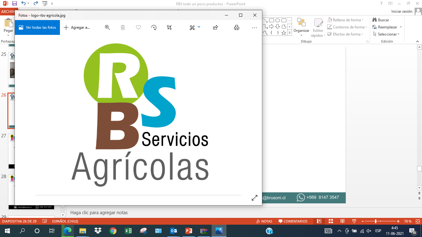Open the Organizar dropdown
422x237 pixels.
[x=302, y=27]
